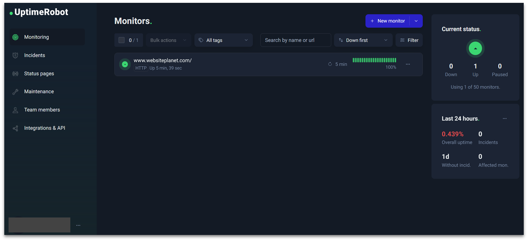Click the green arrow in Current status panel
Viewport: 528px width, 241px height.
(475, 48)
